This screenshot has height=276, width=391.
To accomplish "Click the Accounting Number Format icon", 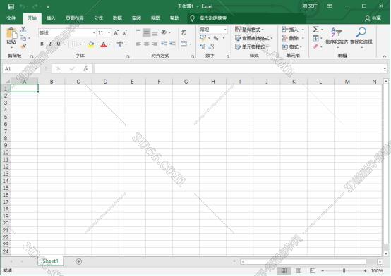I will click(x=203, y=38).
